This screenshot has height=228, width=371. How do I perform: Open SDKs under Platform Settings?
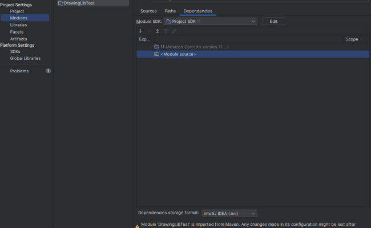point(15,51)
